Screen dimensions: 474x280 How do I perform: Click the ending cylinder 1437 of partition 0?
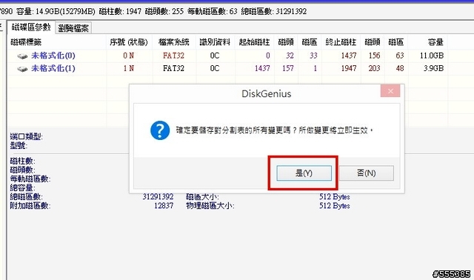[349, 56]
